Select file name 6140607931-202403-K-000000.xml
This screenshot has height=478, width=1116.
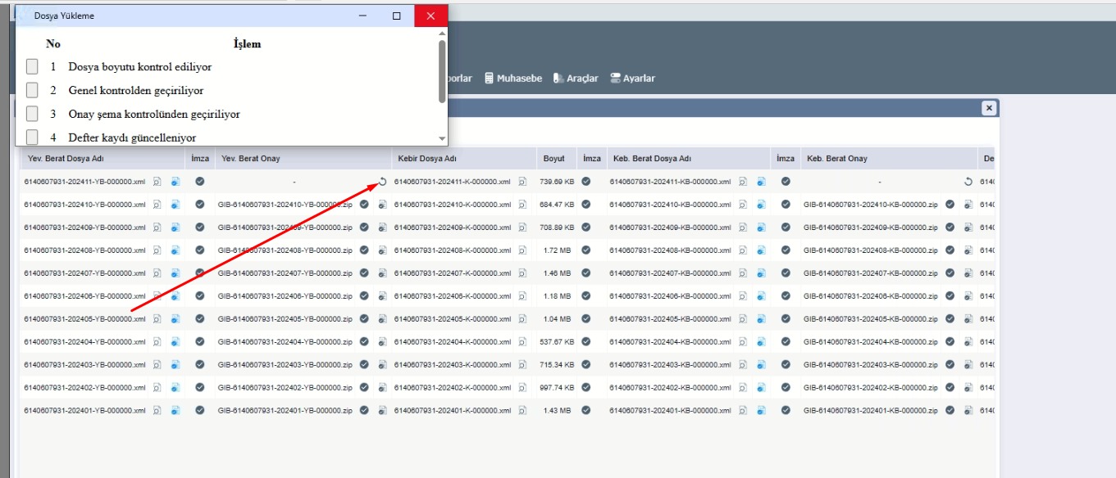(453, 365)
